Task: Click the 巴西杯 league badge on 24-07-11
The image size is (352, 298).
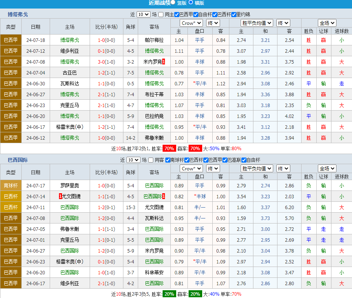Action: pyautogui.click(x=11, y=207)
